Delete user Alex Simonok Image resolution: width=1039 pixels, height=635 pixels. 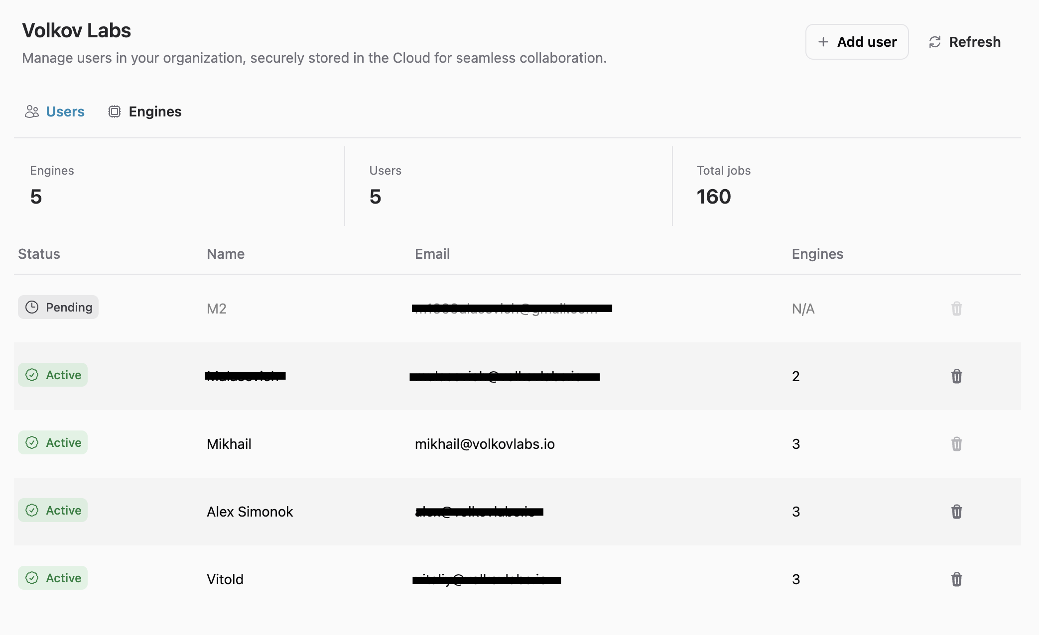(956, 512)
